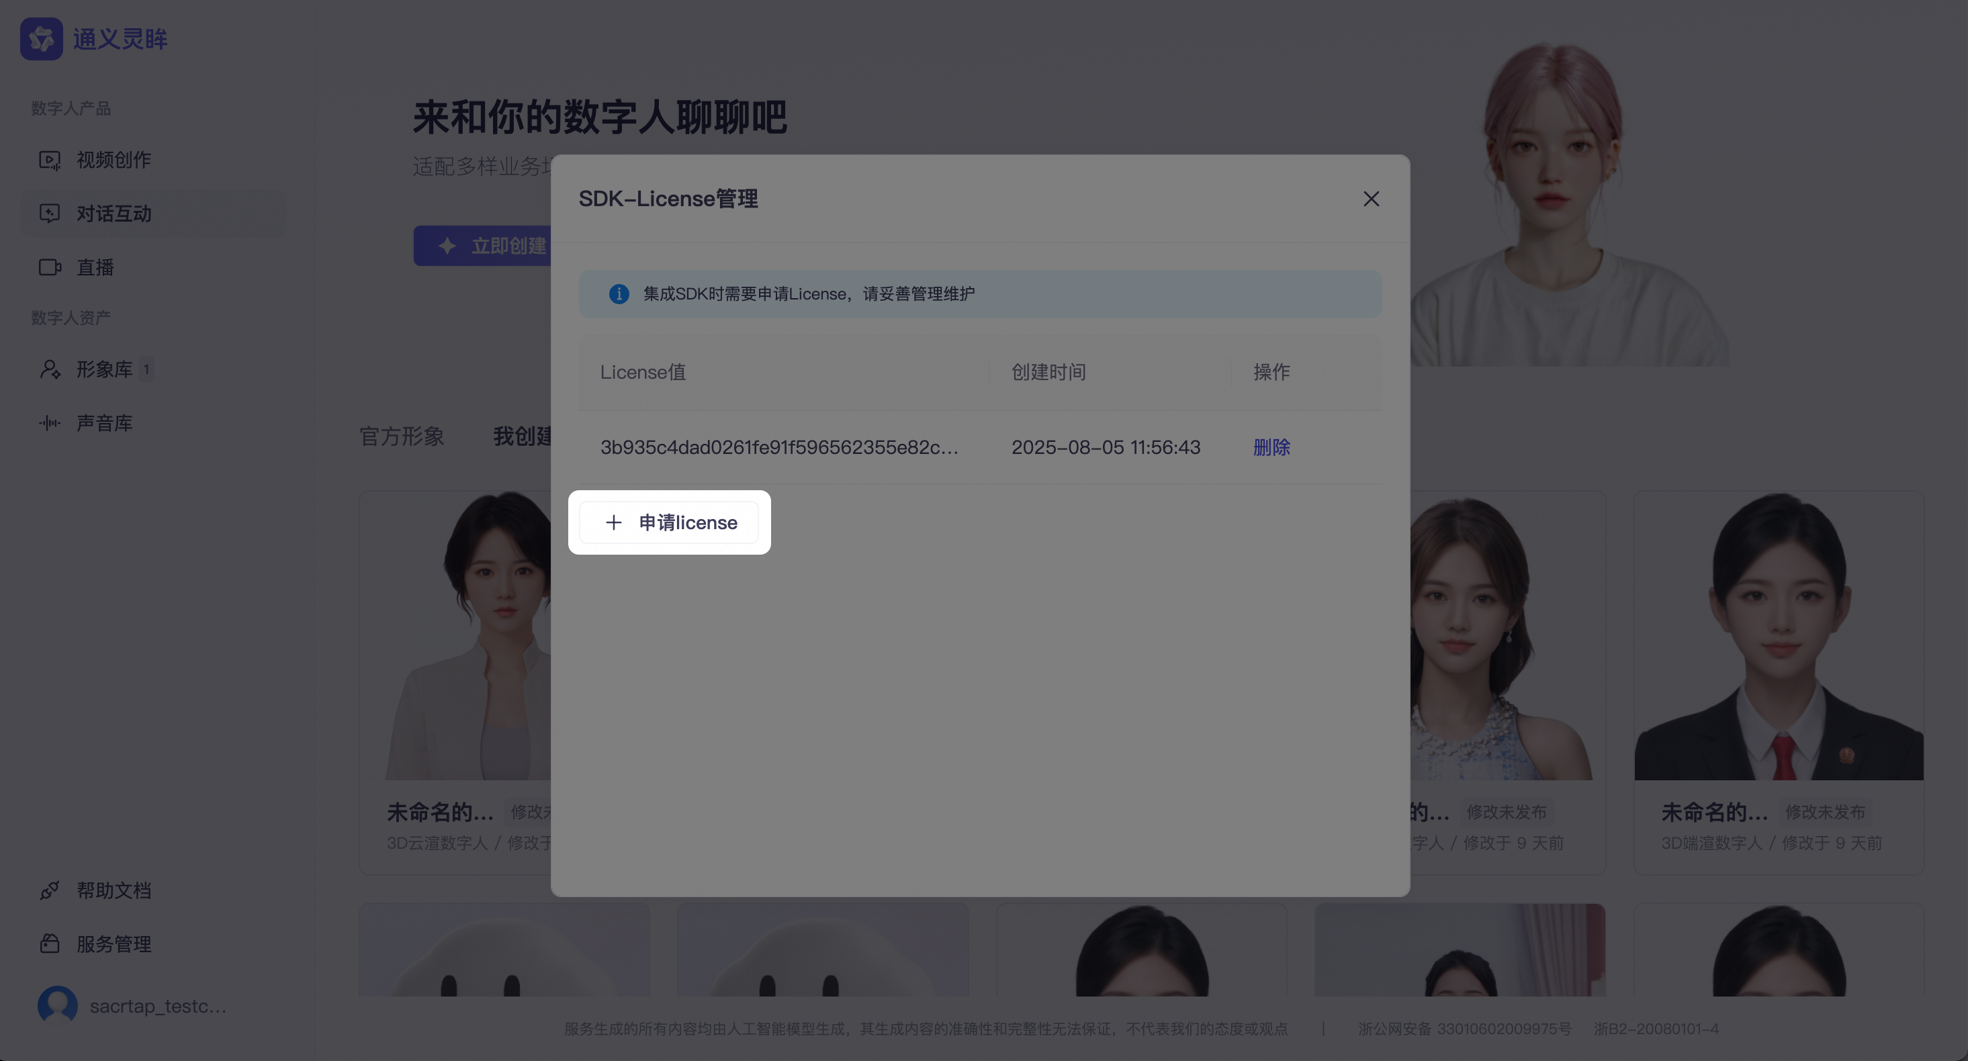Click the 帮助文档 link icon
This screenshot has width=1968, height=1061.
[x=50, y=890]
